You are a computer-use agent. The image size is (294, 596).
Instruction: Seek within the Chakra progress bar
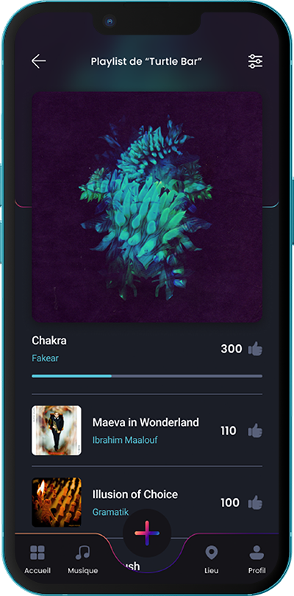(147, 376)
